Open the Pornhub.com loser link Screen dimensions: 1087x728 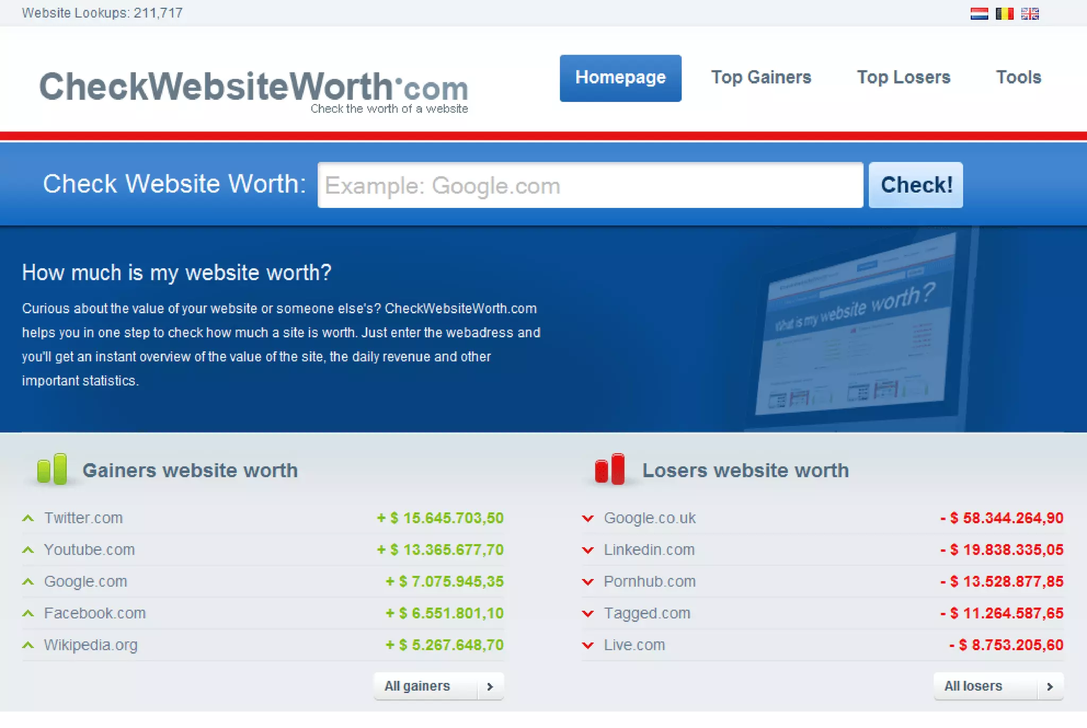click(x=650, y=582)
